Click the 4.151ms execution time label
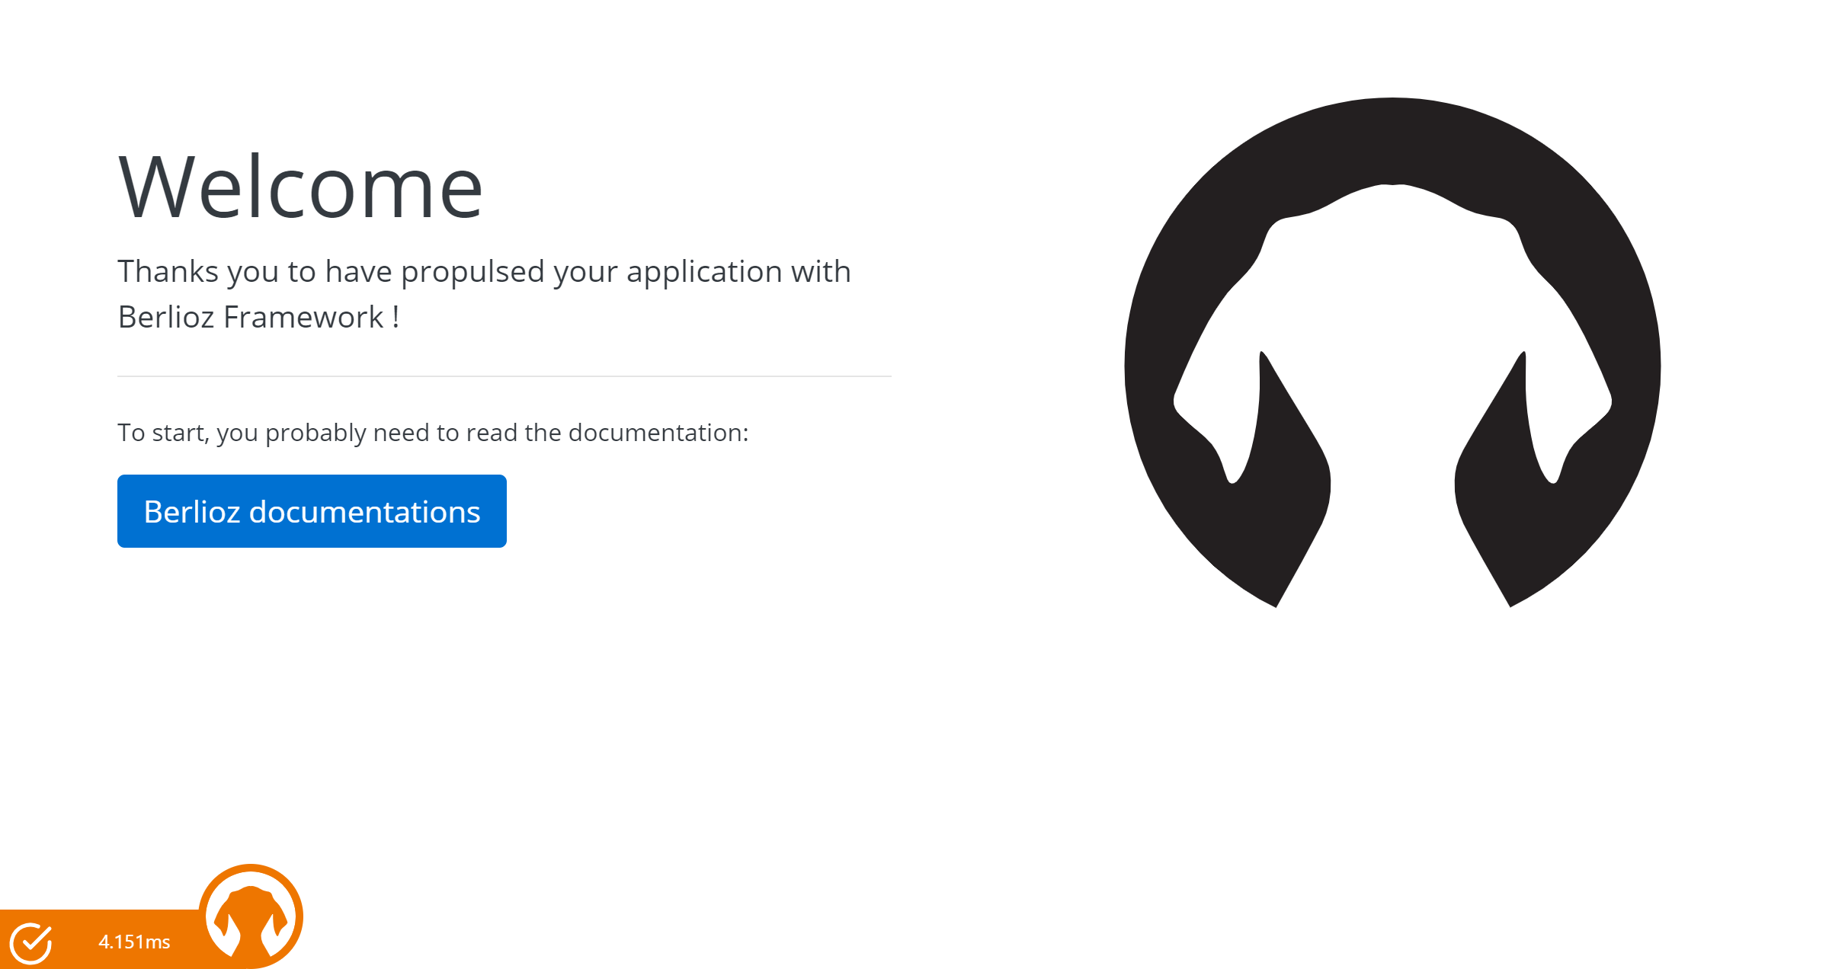 tap(134, 942)
